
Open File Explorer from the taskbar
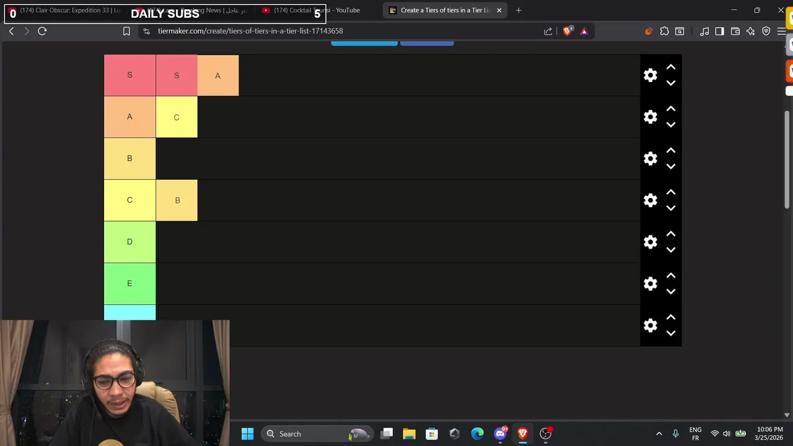pos(409,434)
